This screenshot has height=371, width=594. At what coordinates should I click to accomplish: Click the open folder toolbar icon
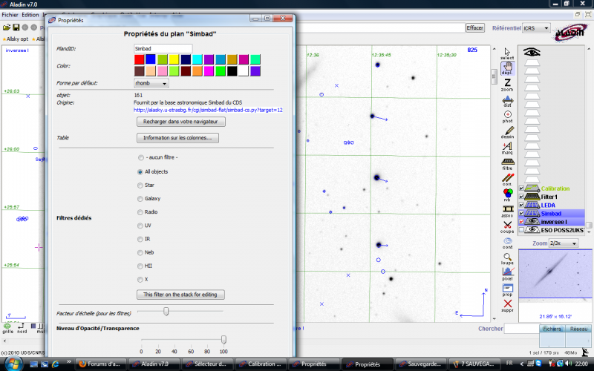[x=7, y=27]
